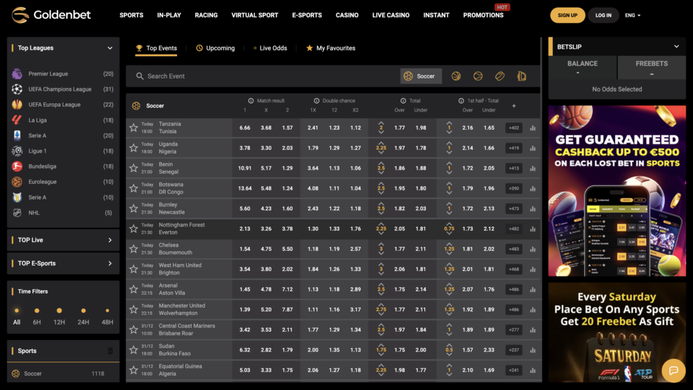
Task: Select the basketball sport icon
Action: click(456, 76)
